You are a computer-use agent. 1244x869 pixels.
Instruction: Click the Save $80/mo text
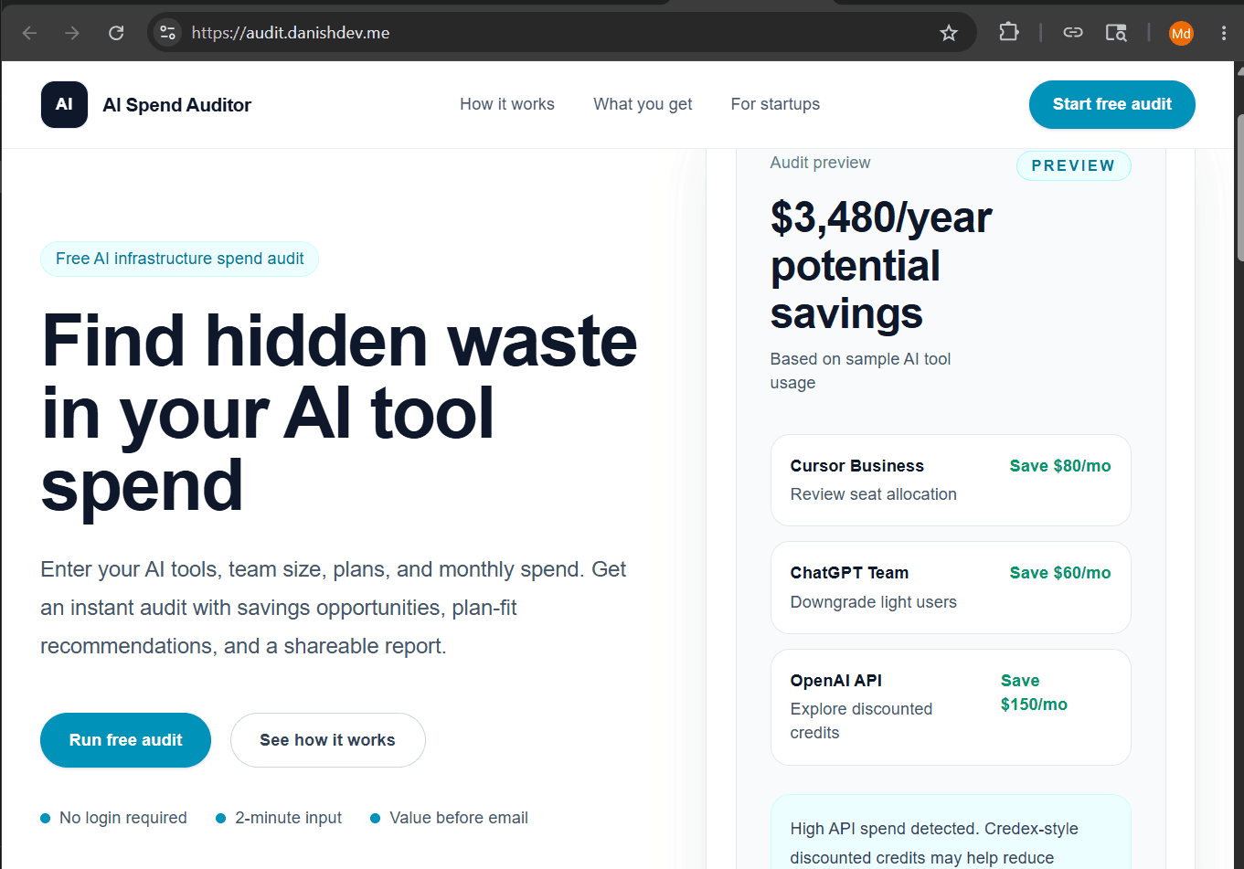pos(1060,466)
